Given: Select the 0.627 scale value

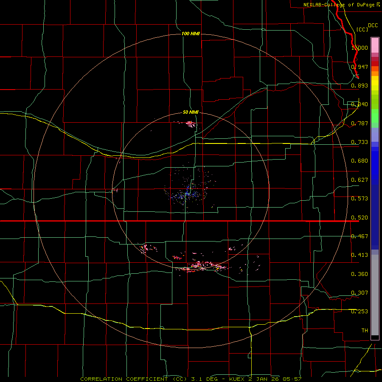Looking at the screenshot, I should coord(360,180).
